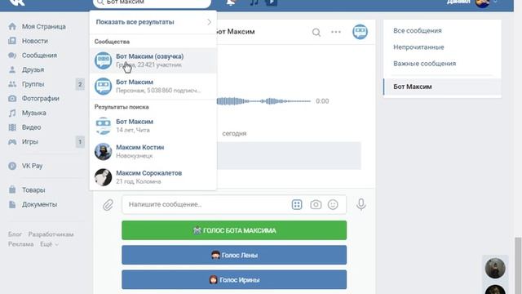Select 'Бот Максим (озвучка)' community result
Viewport: 522px width, 294px height.
[x=153, y=60]
